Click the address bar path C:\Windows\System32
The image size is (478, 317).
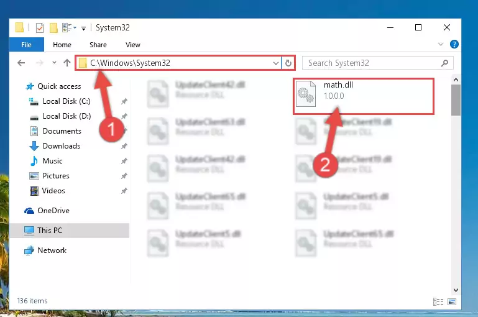coord(130,63)
